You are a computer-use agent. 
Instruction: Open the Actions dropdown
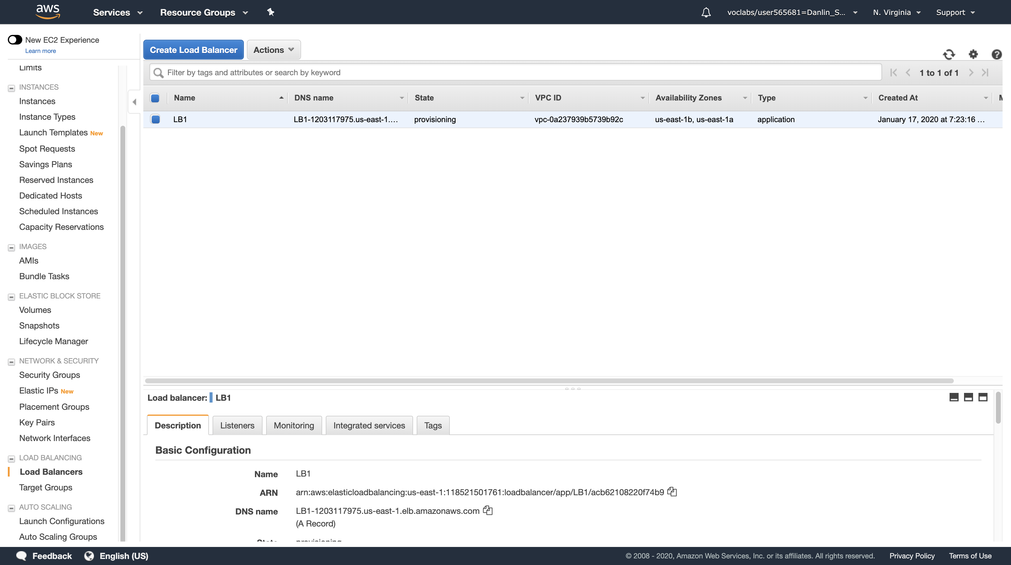(274, 50)
